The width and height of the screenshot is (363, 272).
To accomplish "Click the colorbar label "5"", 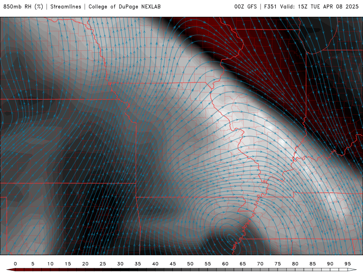I will 33,264.
